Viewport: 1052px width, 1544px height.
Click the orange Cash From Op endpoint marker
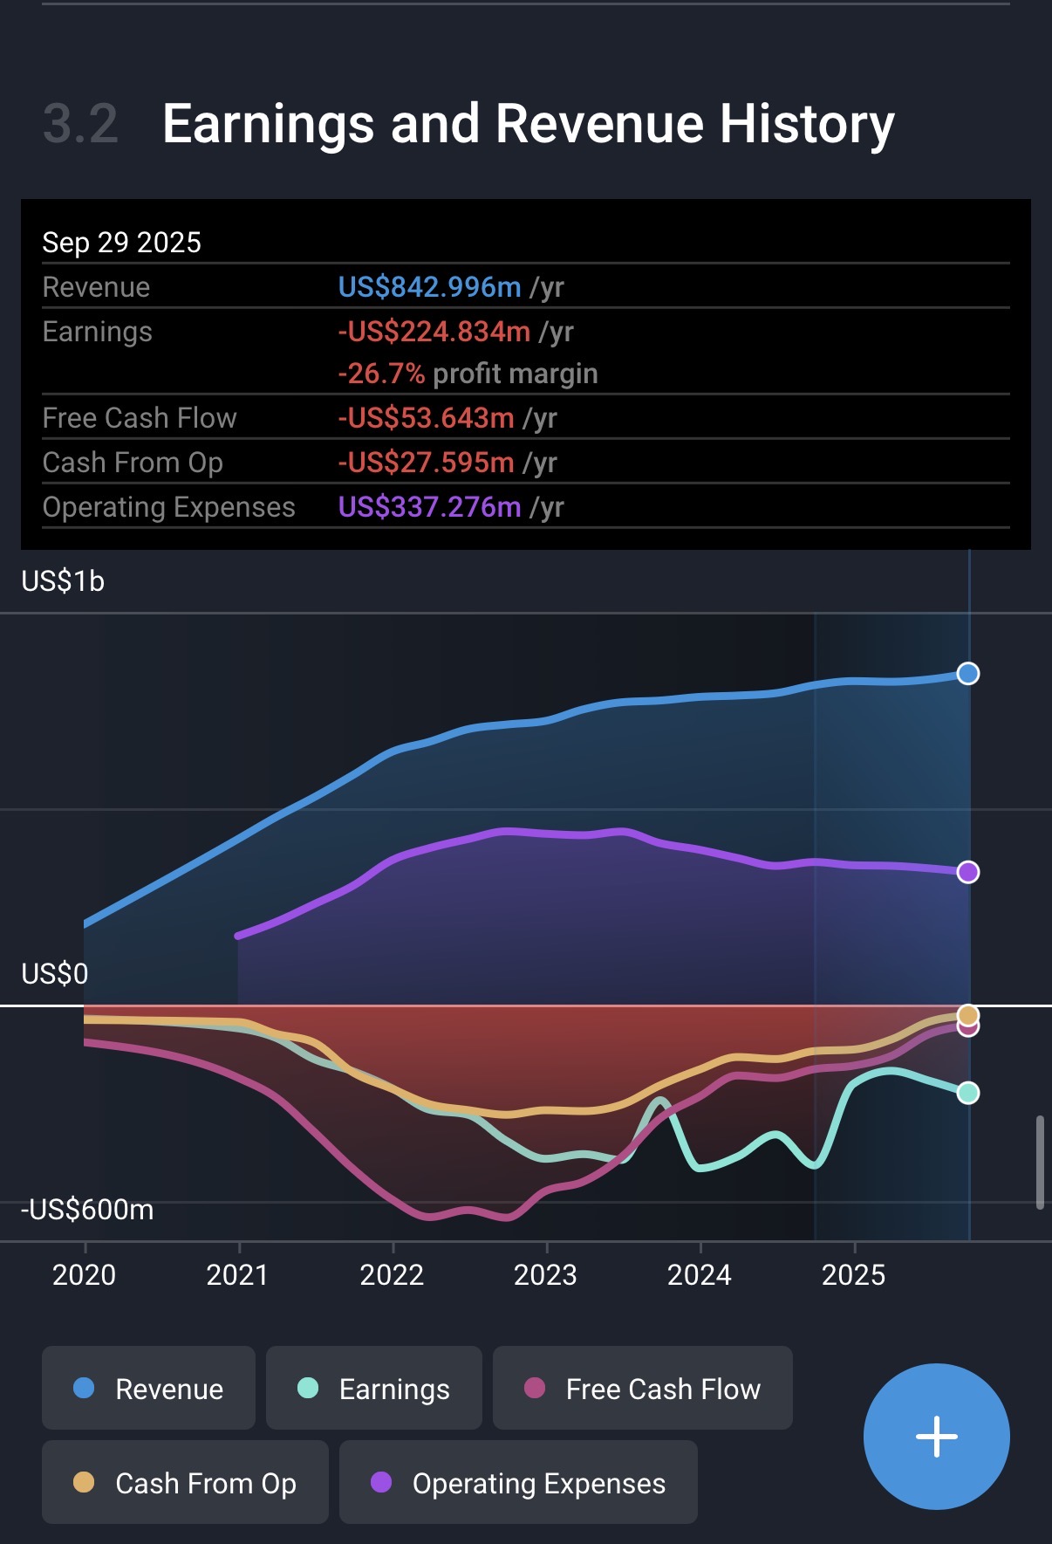click(x=967, y=1014)
